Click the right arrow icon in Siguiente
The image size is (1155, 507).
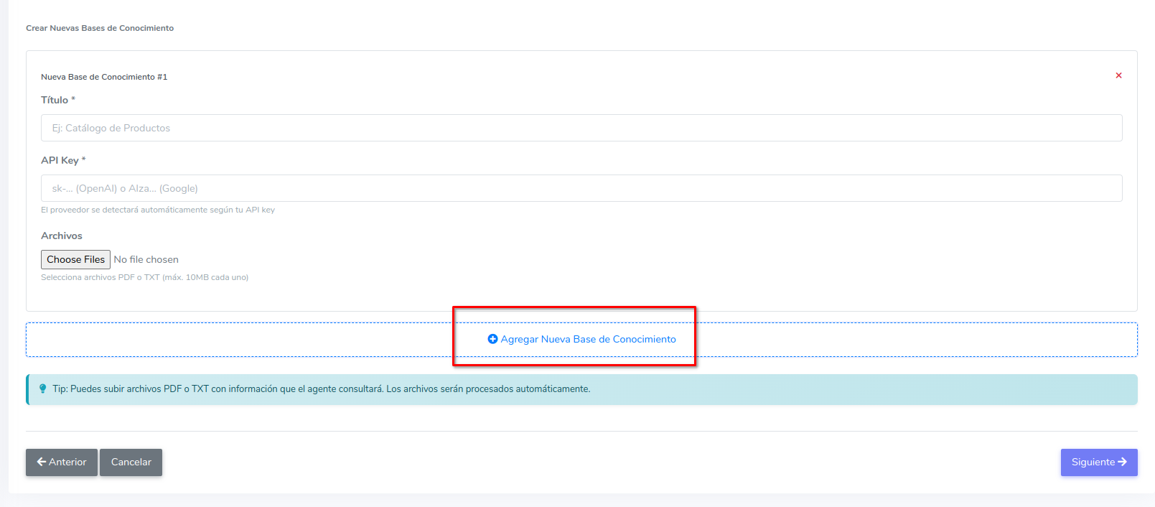pyautogui.click(x=1122, y=462)
